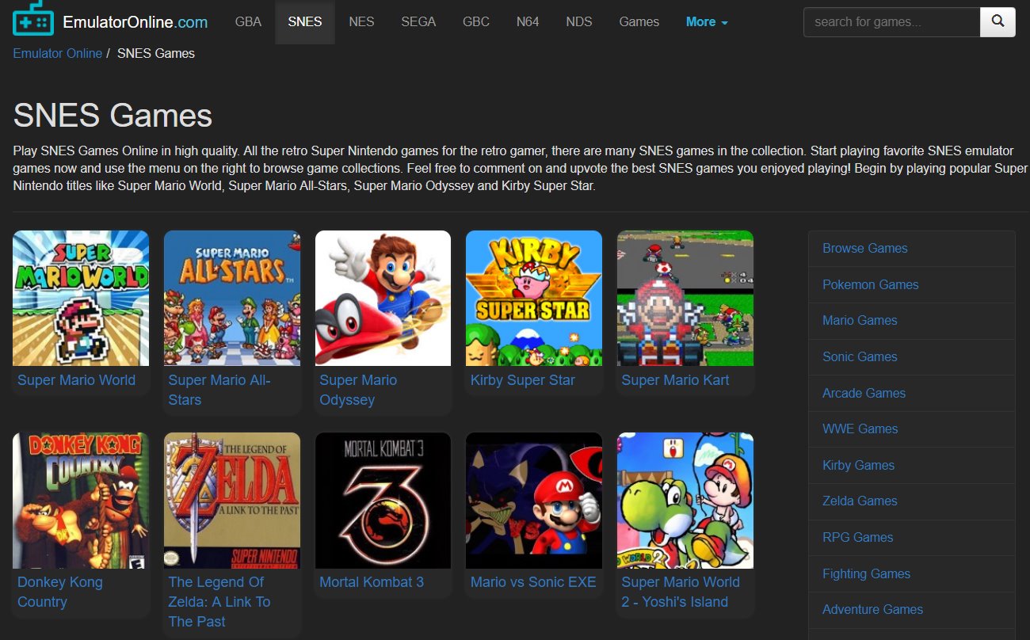Click the EmulatorOnline.com site title

click(x=135, y=22)
